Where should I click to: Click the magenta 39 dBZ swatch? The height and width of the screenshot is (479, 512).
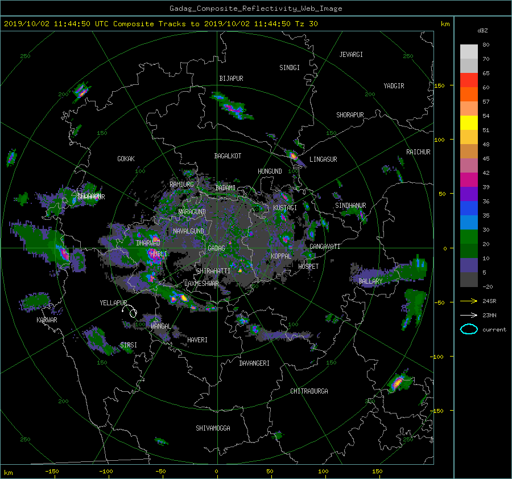click(x=469, y=180)
